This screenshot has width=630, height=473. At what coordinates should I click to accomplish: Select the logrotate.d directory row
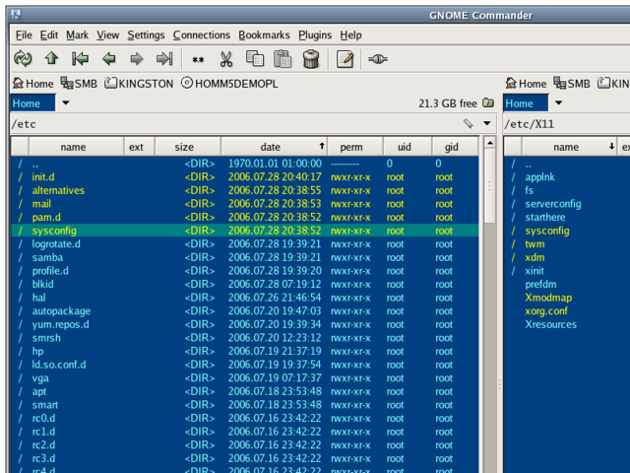click(x=56, y=243)
